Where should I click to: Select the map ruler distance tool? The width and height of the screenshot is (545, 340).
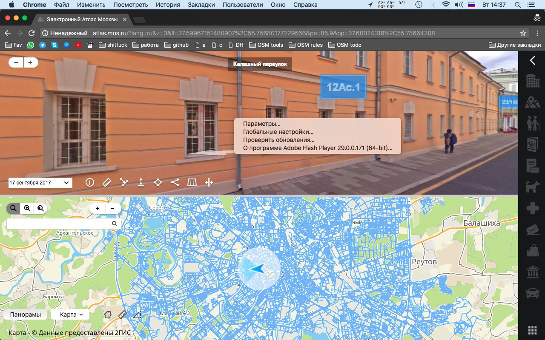click(123, 314)
